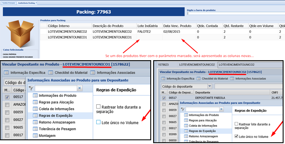Click Regras para Alocação icon in LOTEVENCIMENTOUNICO2 window

(186, 120)
